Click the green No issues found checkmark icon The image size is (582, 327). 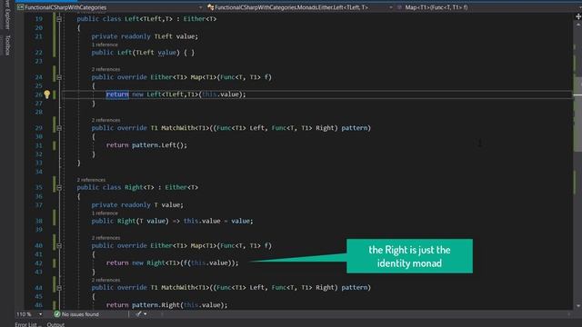click(x=56, y=314)
